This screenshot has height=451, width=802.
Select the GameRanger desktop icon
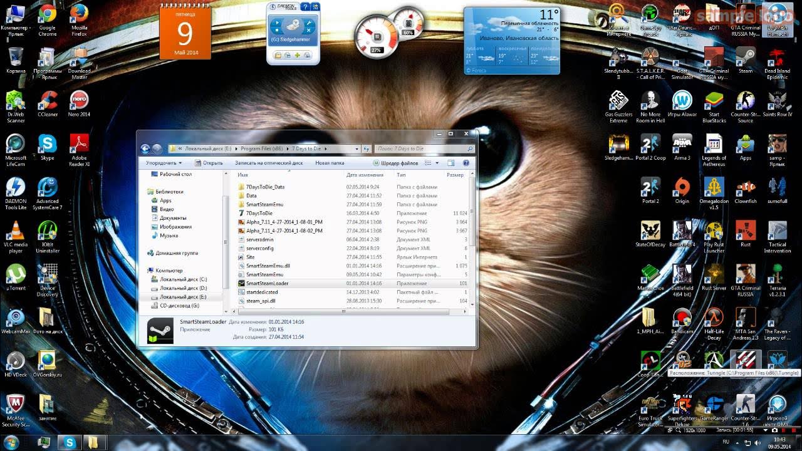(714, 407)
